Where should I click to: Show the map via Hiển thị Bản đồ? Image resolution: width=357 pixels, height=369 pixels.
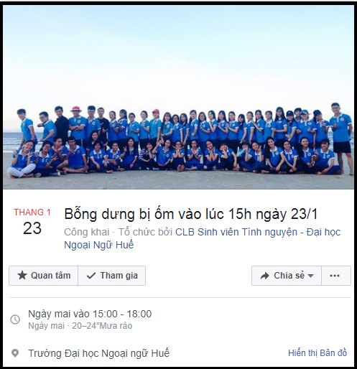coord(317,353)
